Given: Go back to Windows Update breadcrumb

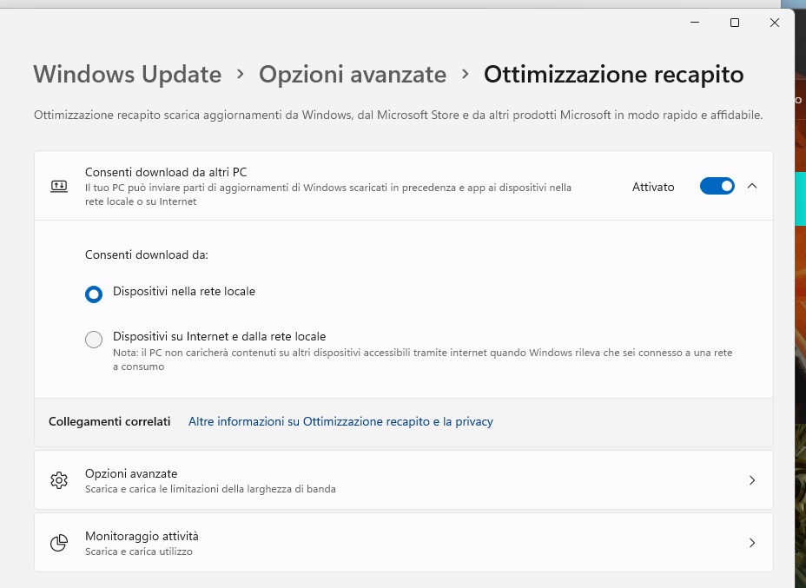Looking at the screenshot, I should 128,75.
